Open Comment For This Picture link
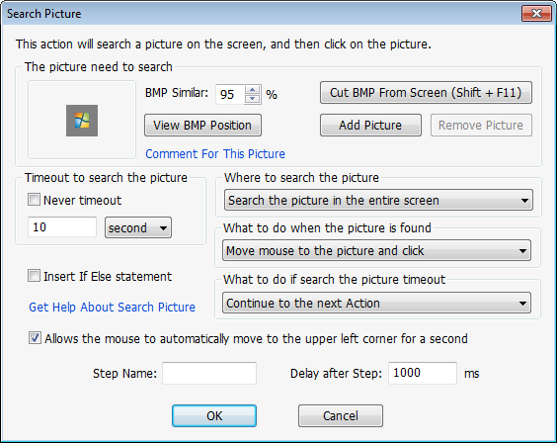The image size is (557, 443). tap(215, 154)
